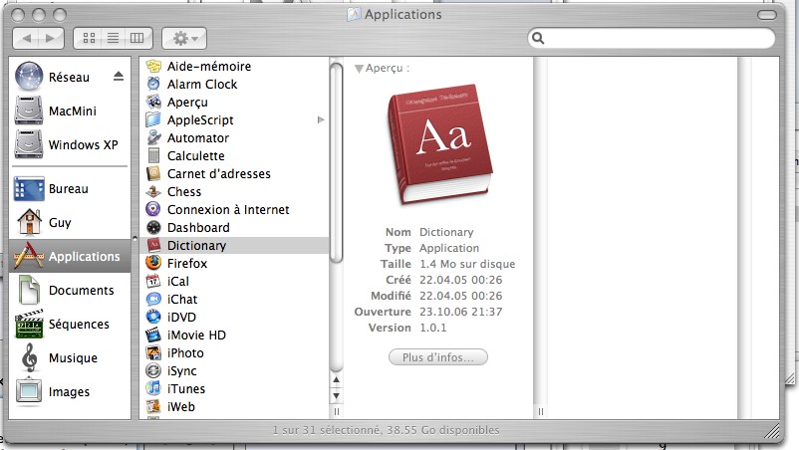Open the Action gear dropdown menu

pyautogui.click(x=184, y=38)
